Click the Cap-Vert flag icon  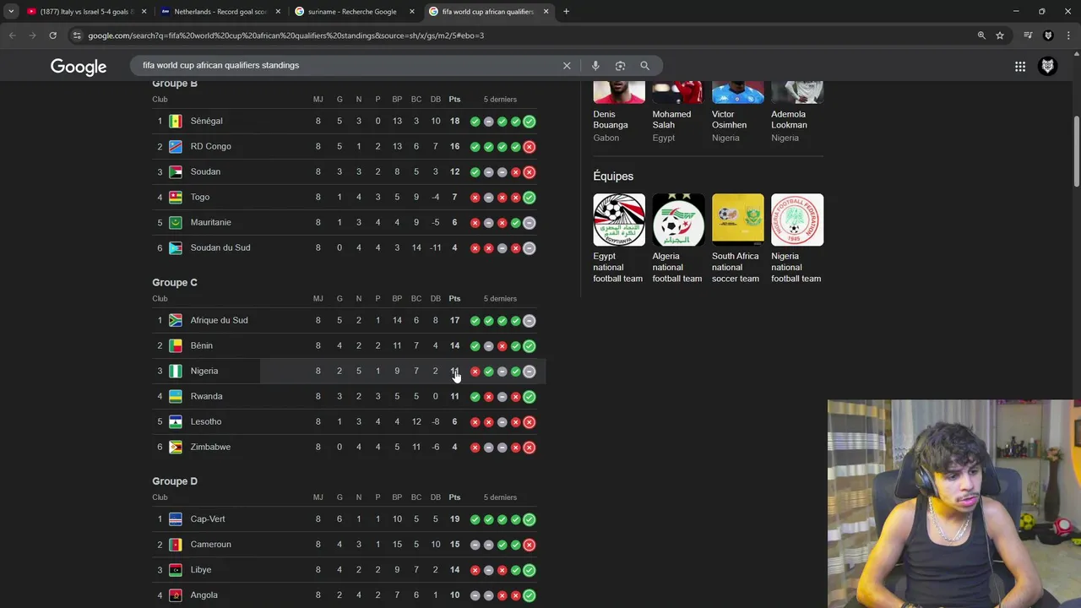point(176,519)
